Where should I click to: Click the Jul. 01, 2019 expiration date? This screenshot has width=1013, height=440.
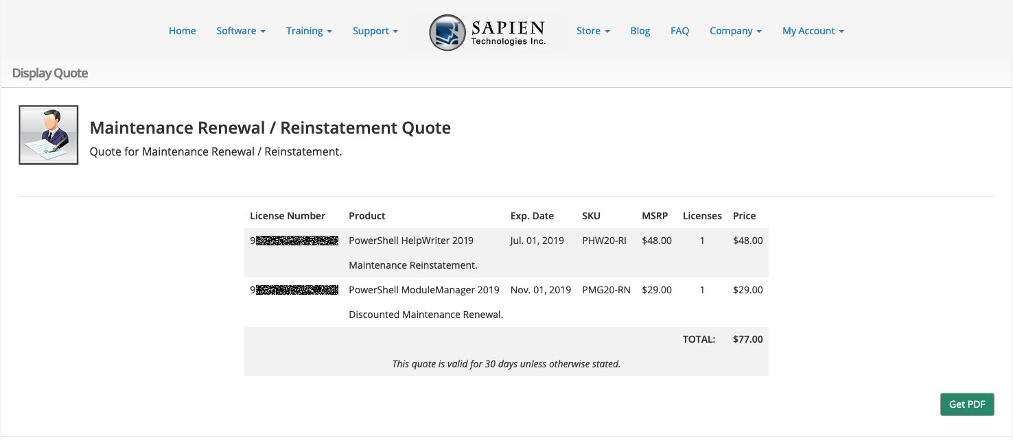(x=537, y=241)
